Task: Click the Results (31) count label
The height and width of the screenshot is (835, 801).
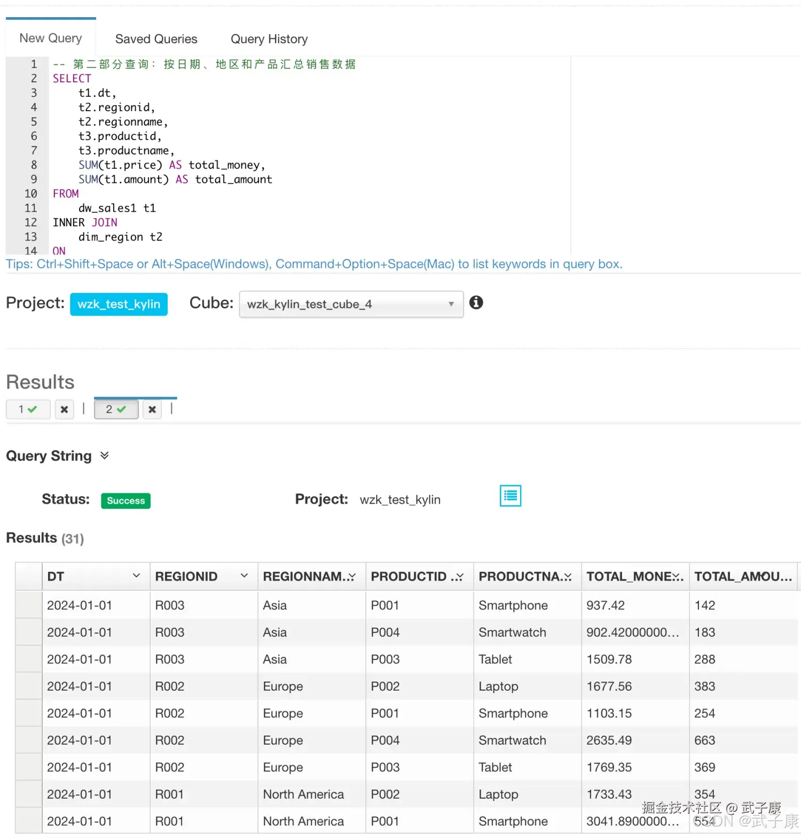Action: point(45,538)
